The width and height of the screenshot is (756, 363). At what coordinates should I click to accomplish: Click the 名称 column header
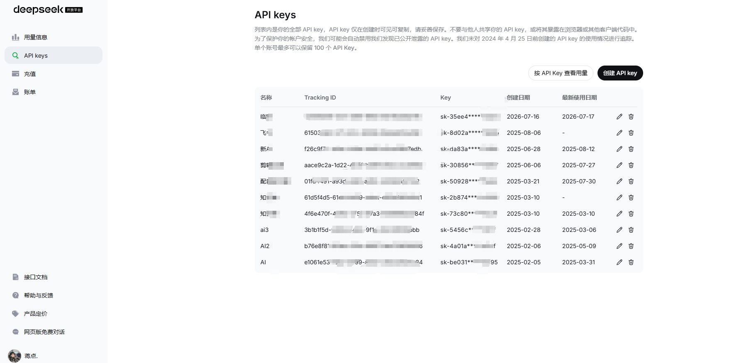[x=266, y=97]
